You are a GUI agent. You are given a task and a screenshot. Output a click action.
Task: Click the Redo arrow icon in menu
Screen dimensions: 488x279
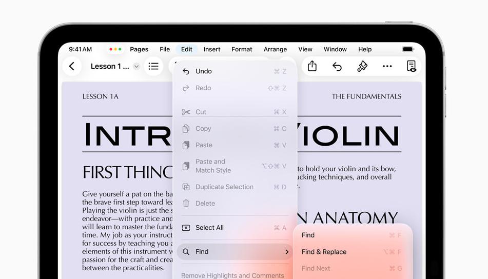(186, 88)
